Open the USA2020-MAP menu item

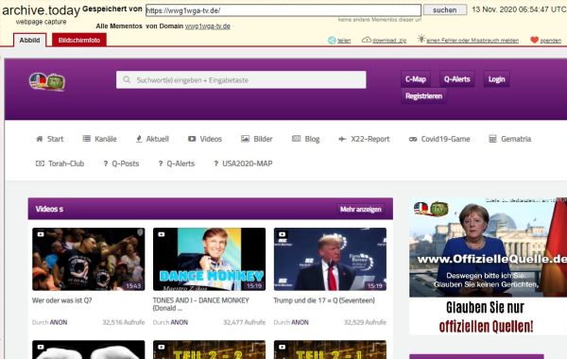coord(243,163)
